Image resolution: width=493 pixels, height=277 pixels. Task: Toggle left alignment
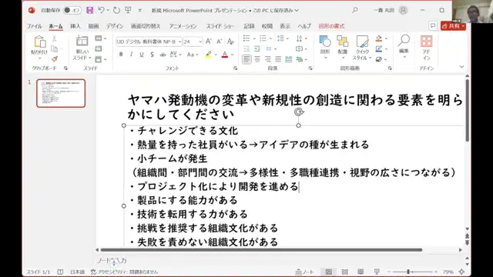click(246, 59)
